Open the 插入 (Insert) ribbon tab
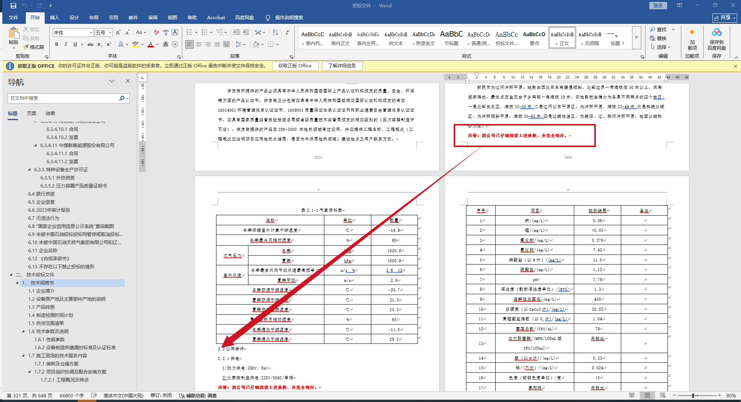The height and width of the screenshot is (402, 741). [x=54, y=18]
